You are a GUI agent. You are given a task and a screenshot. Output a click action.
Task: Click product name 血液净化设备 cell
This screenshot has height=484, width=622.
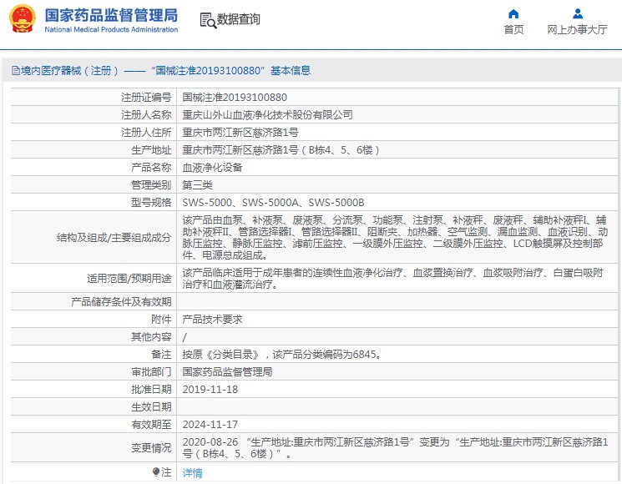click(x=212, y=168)
